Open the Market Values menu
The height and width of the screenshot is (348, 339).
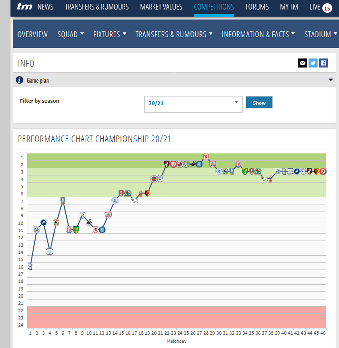pyautogui.click(x=161, y=7)
